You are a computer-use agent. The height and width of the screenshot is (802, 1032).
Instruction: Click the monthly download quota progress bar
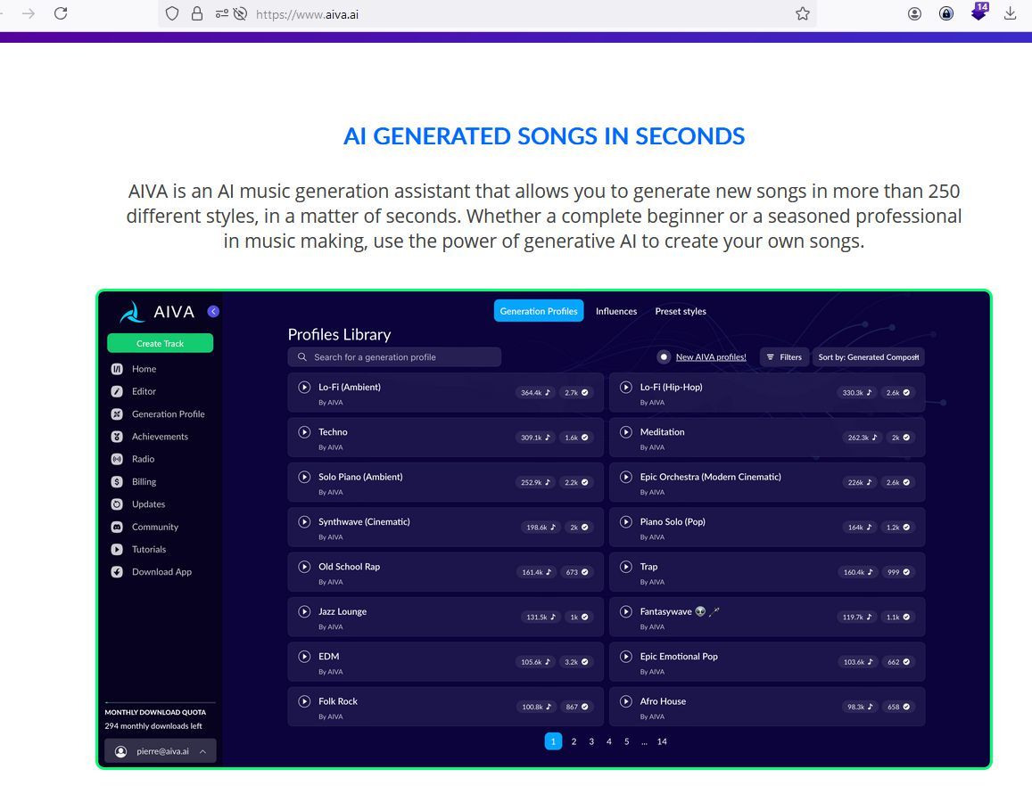pos(160,703)
